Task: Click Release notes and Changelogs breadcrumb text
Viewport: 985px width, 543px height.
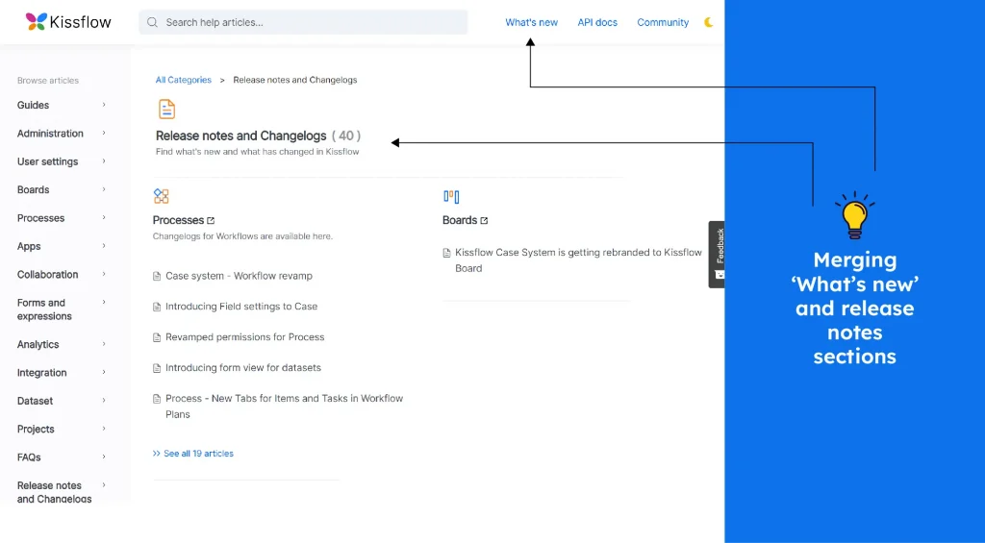Action: pyautogui.click(x=295, y=80)
